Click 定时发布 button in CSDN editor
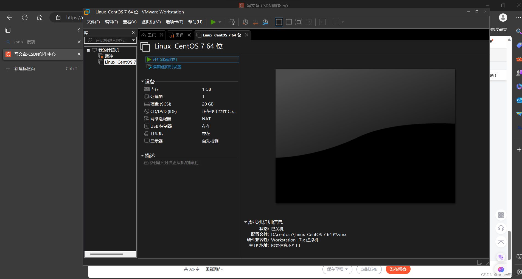Screen dimensions: 522x279 point(369,269)
